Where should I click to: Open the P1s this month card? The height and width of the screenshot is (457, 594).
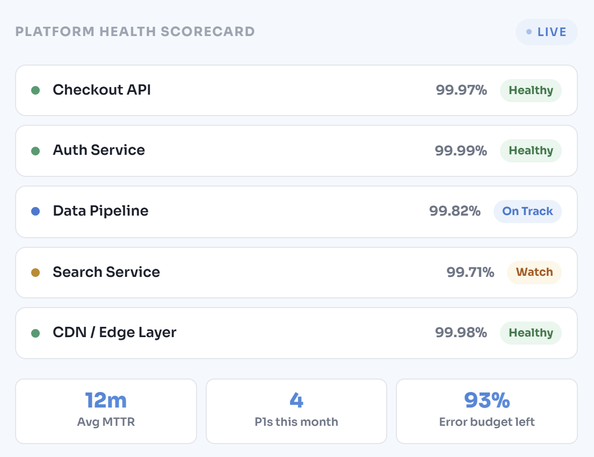(x=296, y=411)
